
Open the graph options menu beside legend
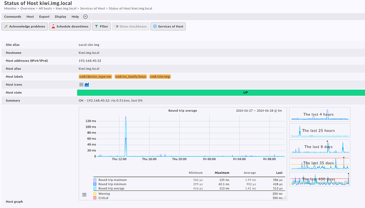point(84,194)
